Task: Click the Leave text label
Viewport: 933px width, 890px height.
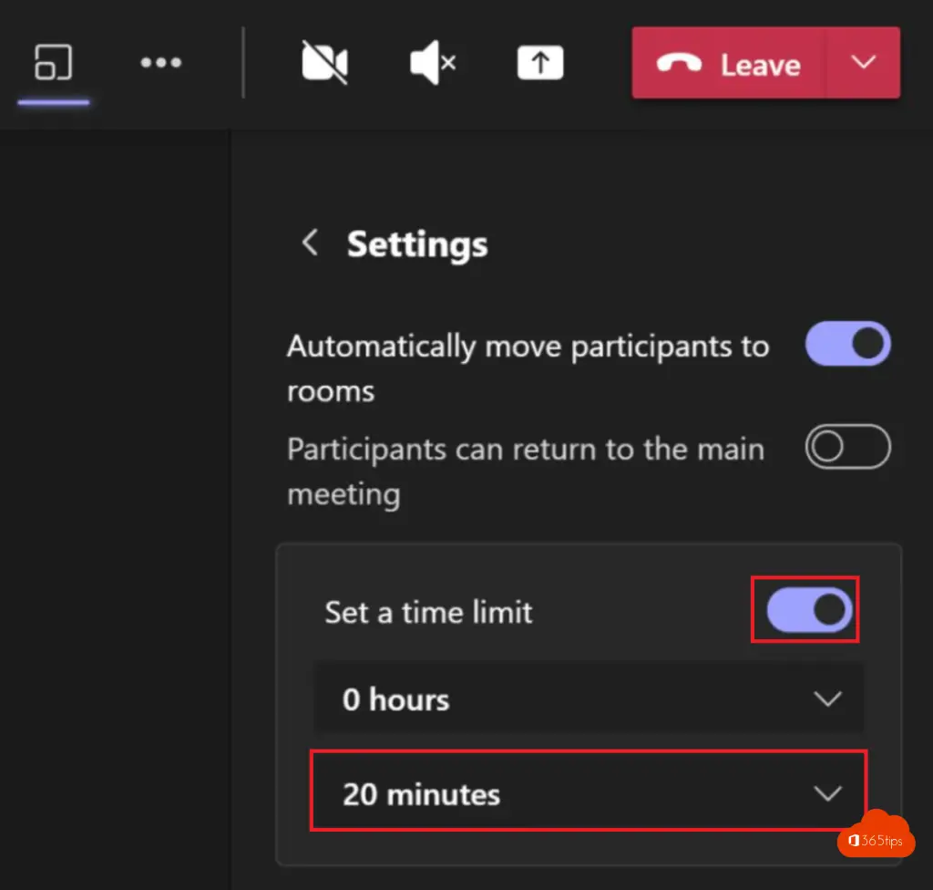Action: (760, 65)
